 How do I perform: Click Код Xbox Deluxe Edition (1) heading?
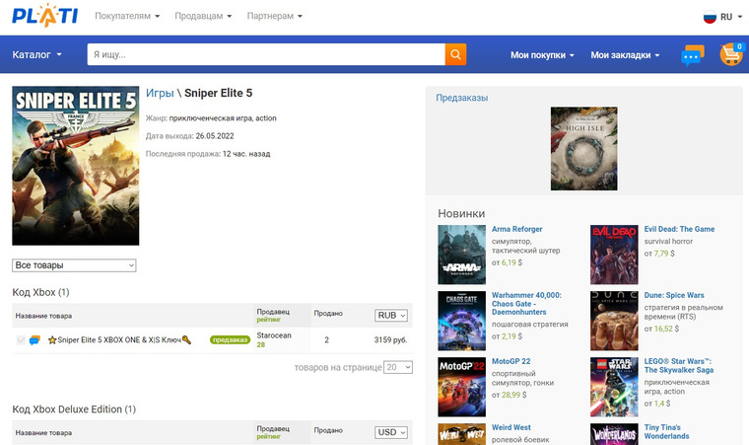click(74, 409)
